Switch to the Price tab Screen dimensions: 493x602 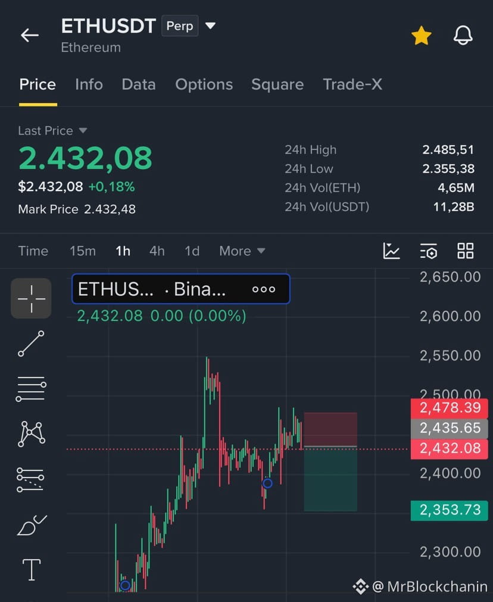[x=38, y=85]
